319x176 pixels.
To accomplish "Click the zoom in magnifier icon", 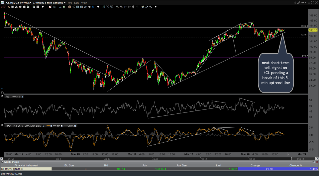I will click(117, 7).
